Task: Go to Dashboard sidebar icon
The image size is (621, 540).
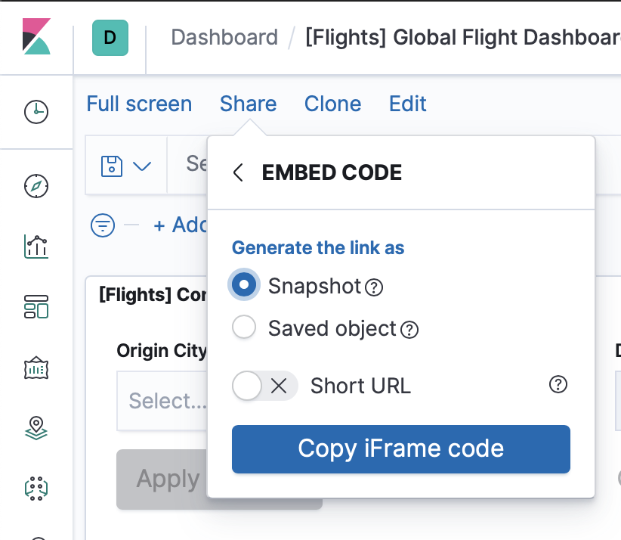Action: point(36,307)
